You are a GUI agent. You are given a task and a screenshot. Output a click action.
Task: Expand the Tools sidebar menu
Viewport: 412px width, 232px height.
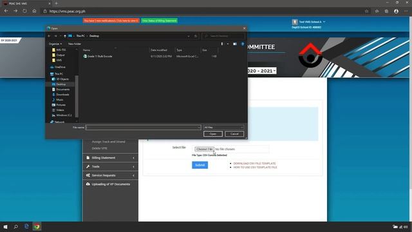click(111, 166)
